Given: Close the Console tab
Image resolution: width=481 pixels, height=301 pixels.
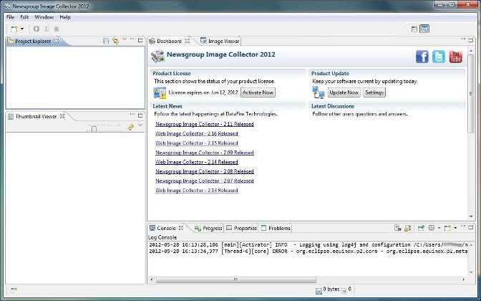Looking at the screenshot, I should (x=181, y=228).
